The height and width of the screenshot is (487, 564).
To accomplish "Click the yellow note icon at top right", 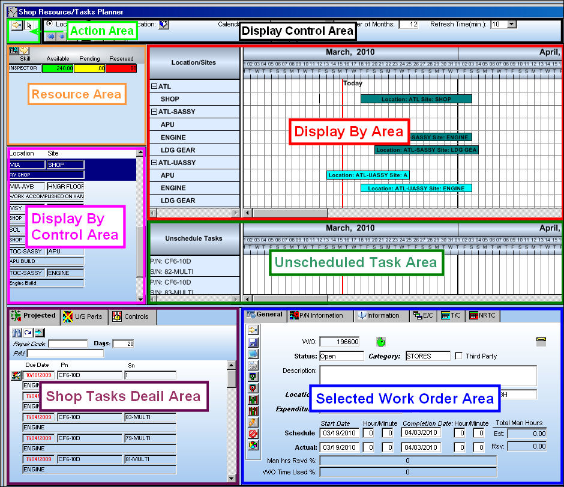I will point(541,342).
